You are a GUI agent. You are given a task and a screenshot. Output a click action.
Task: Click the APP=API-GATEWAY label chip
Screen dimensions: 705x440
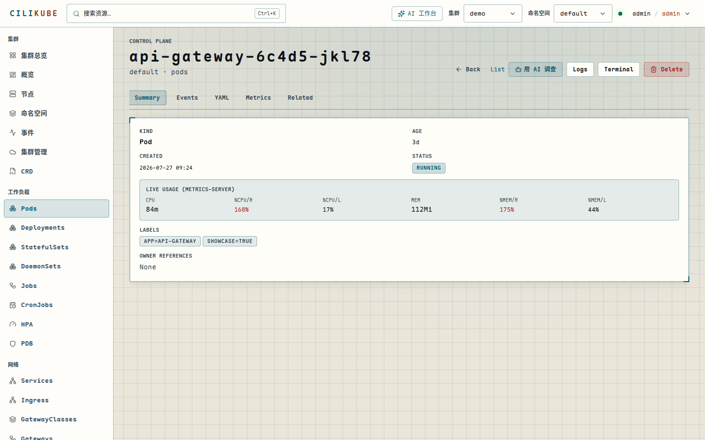(x=170, y=242)
